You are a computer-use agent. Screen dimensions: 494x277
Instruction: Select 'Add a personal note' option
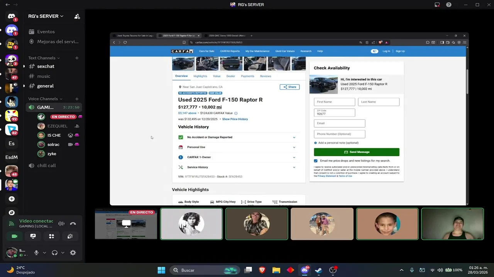tap(336, 143)
